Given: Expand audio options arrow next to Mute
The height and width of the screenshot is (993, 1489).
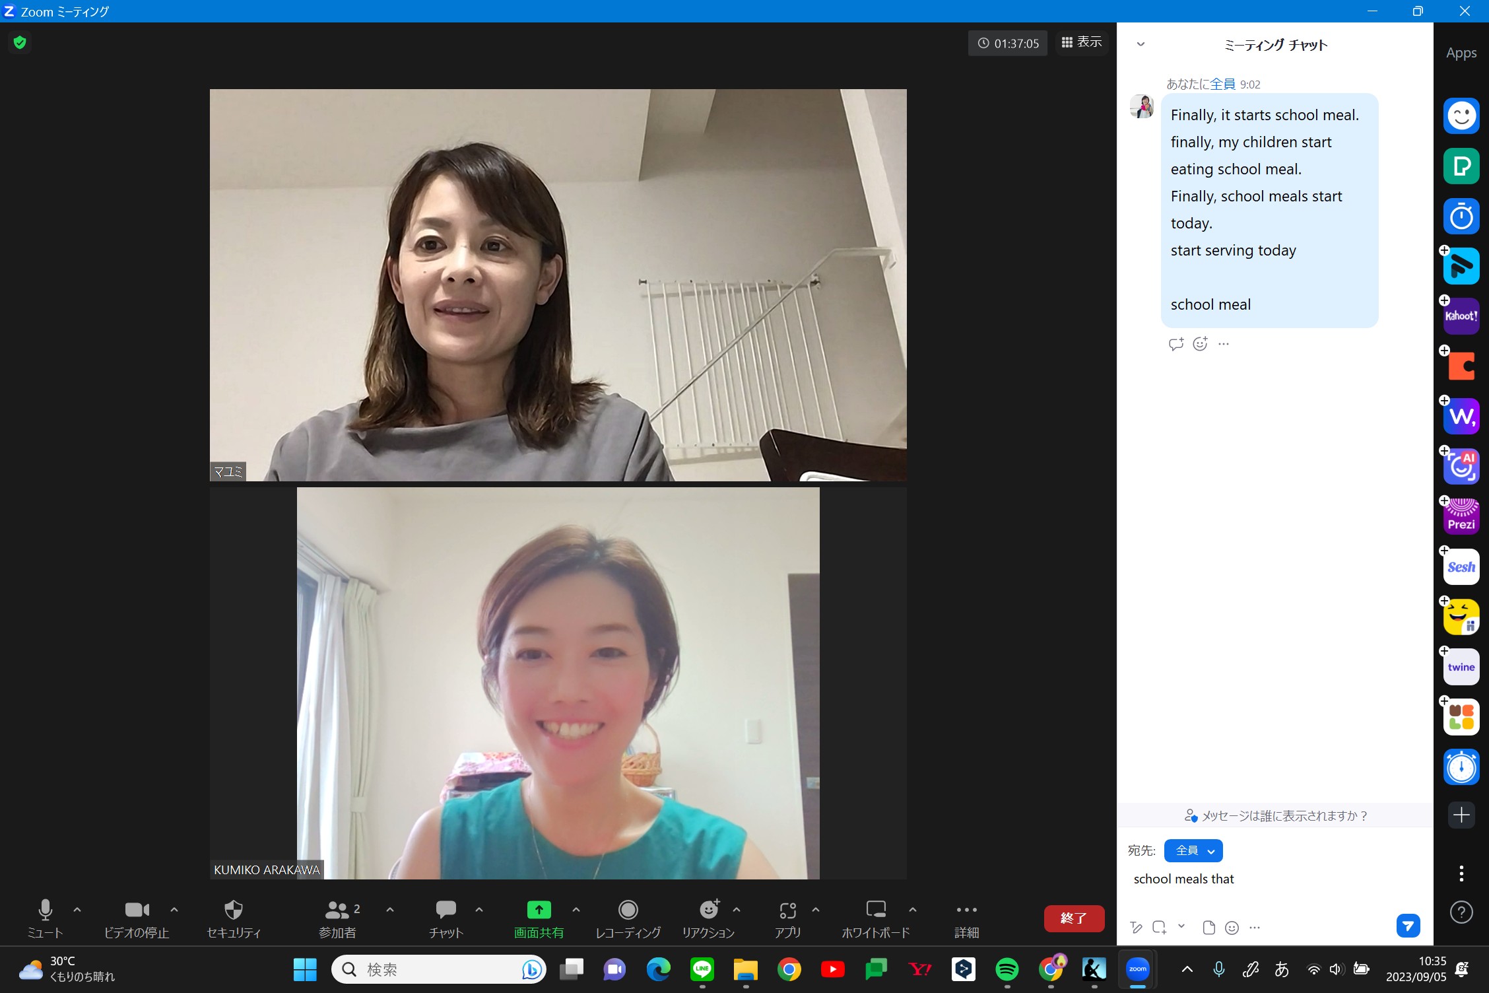Looking at the screenshot, I should 77,910.
